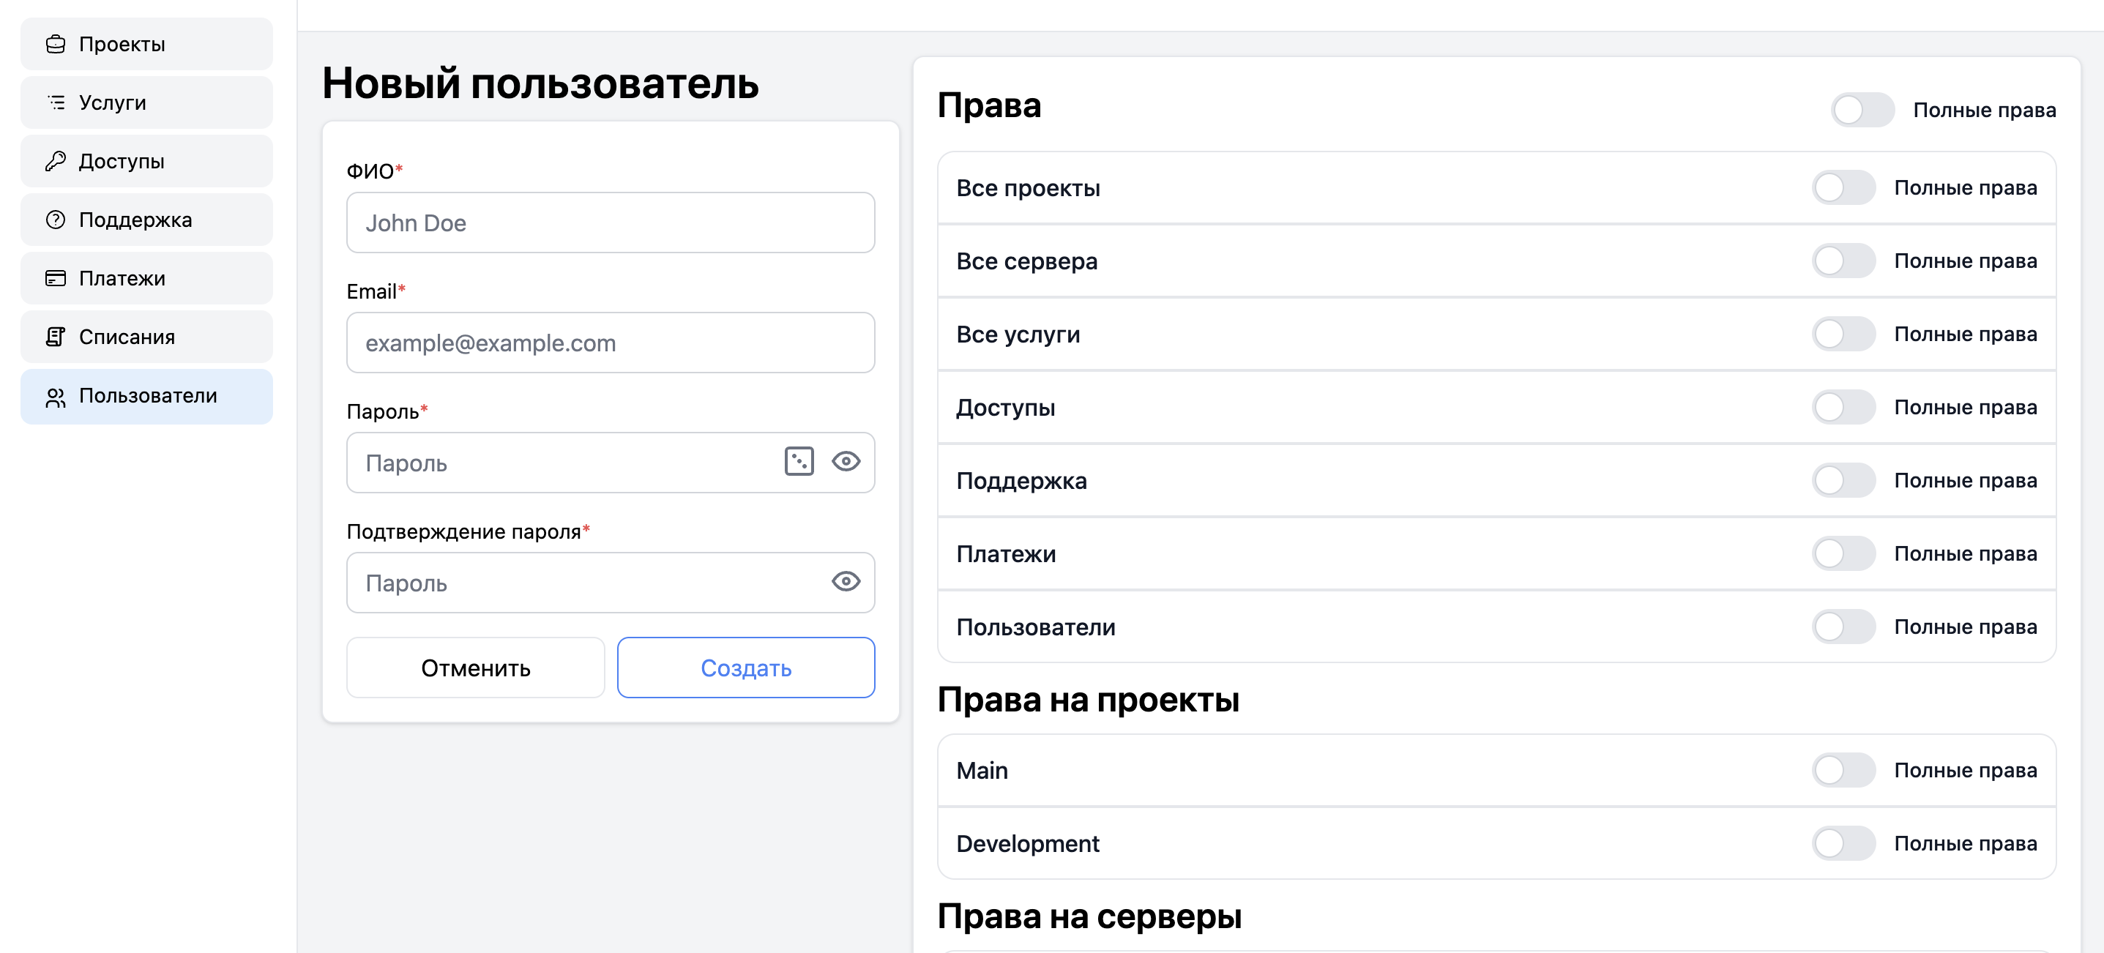Click the briefcase icon beside Проекты

pyautogui.click(x=56, y=44)
